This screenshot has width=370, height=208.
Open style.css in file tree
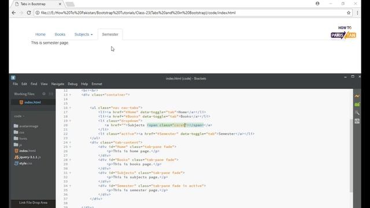coord(23,163)
